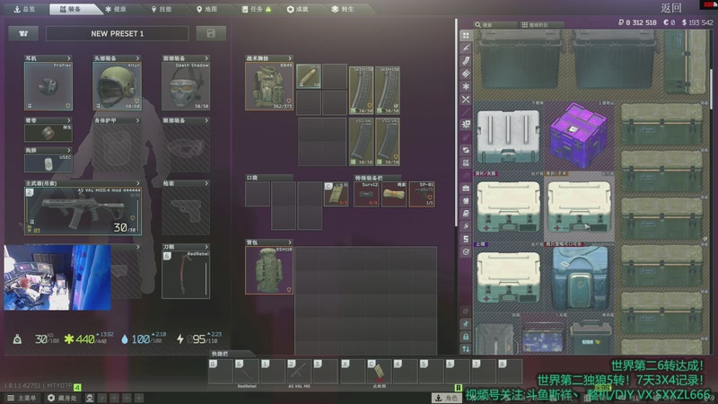
Task: Click the 8 312 518 rouble balance
Action: (637, 22)
